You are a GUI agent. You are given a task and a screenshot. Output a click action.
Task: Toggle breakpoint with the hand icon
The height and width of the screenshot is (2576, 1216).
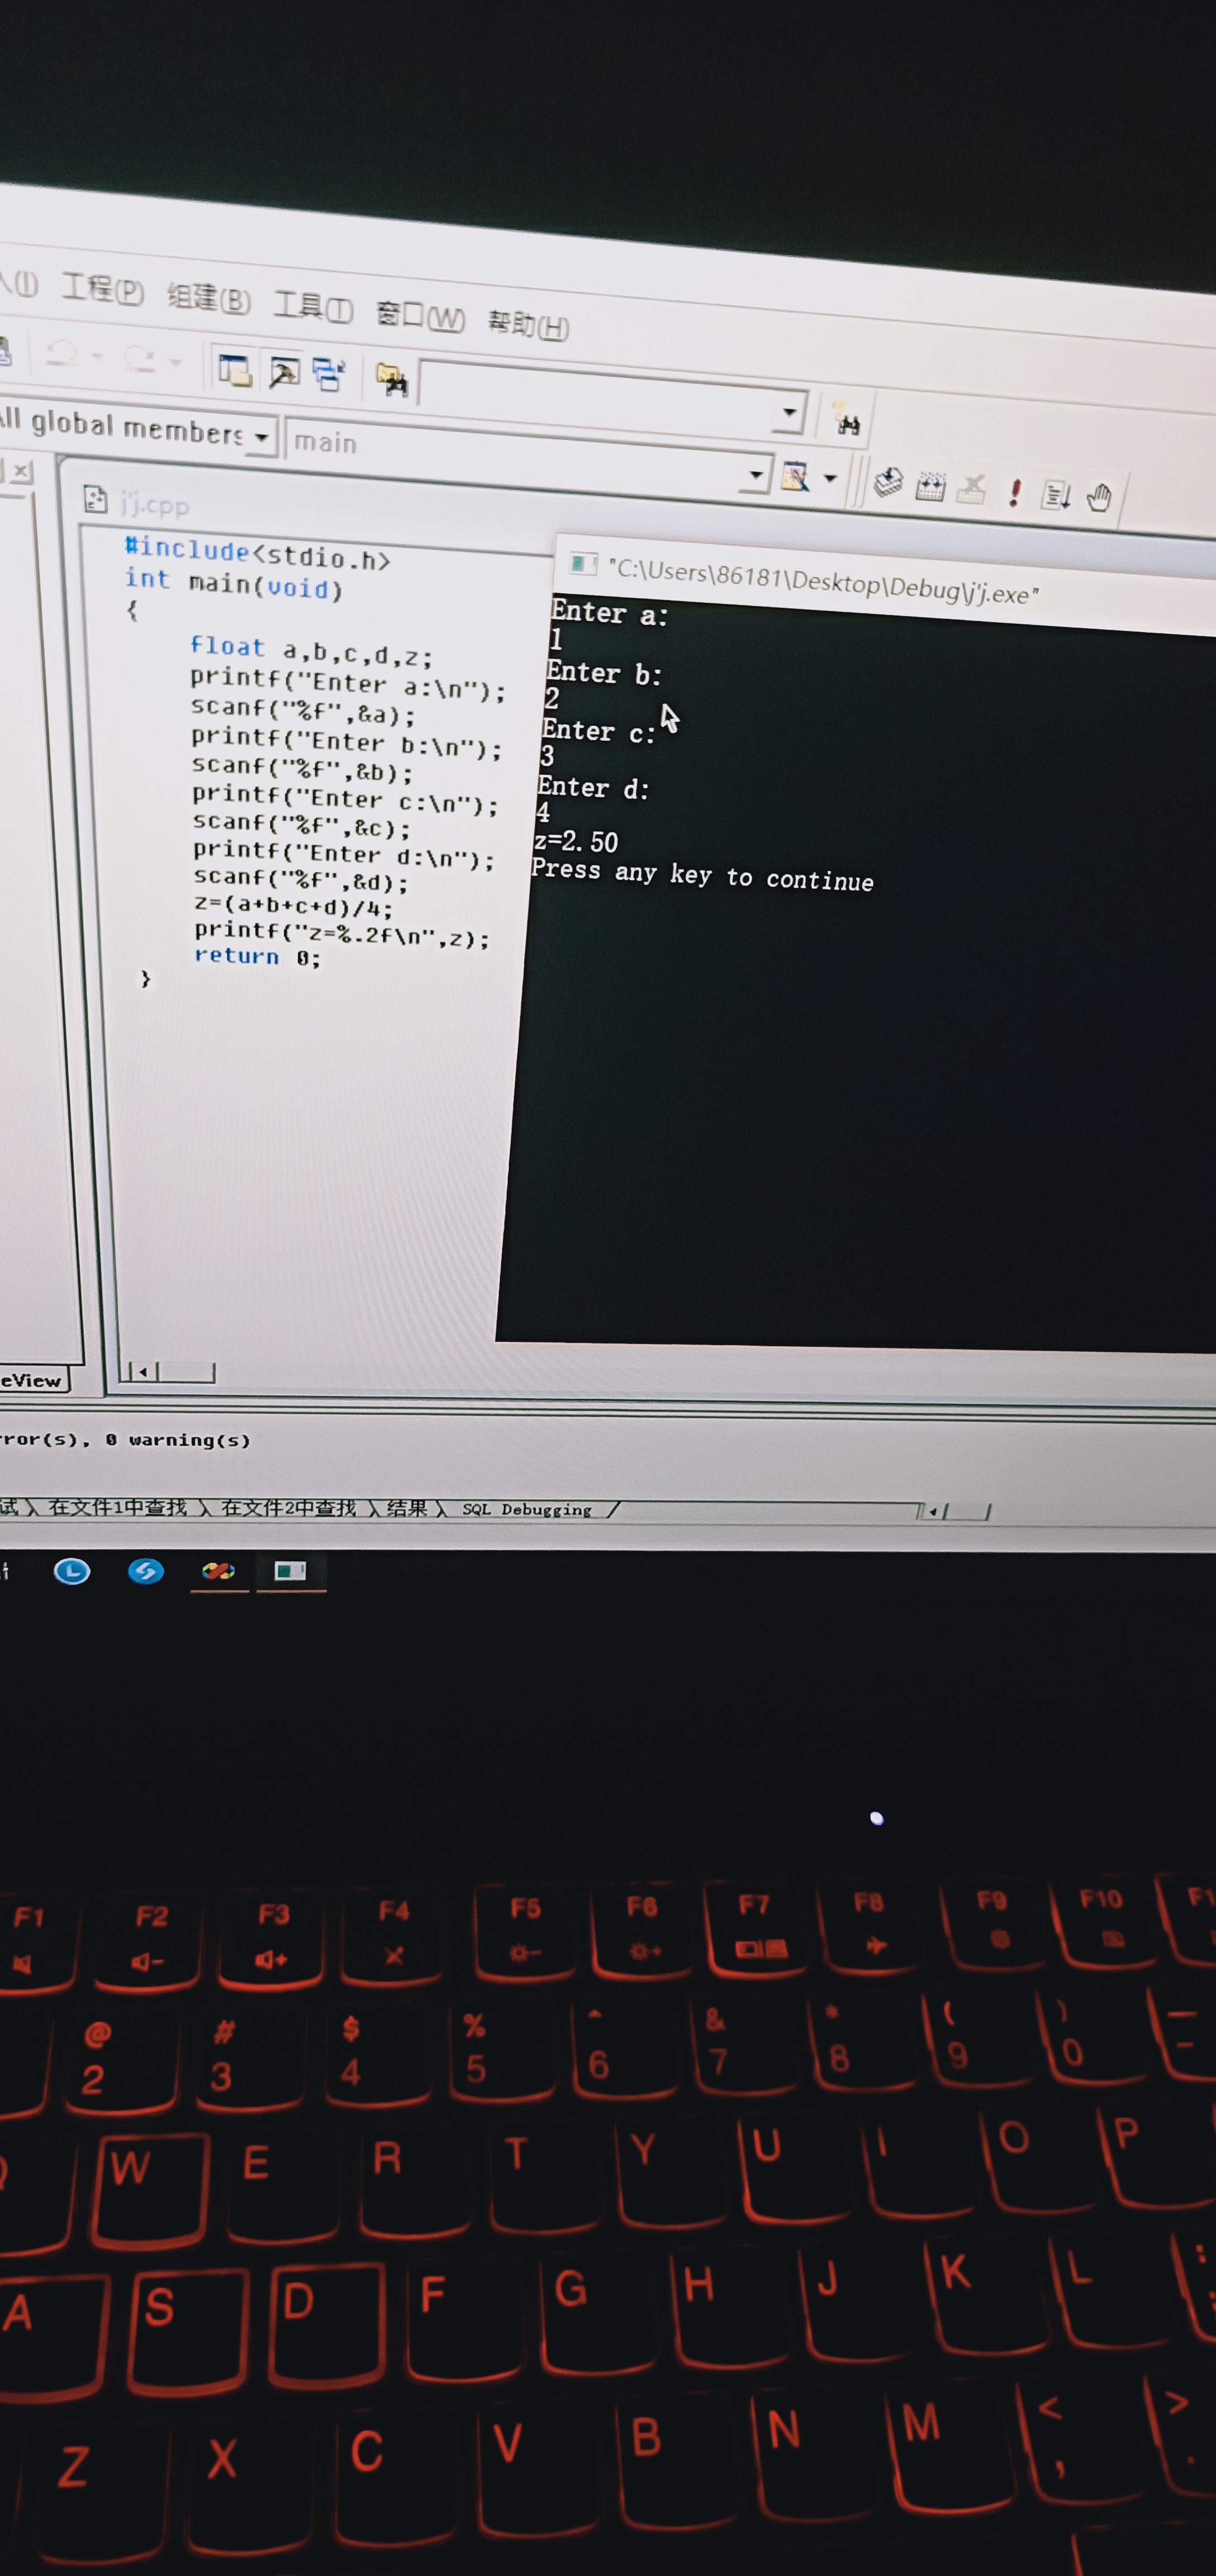pyautogui.click(x=1099, y=497)
